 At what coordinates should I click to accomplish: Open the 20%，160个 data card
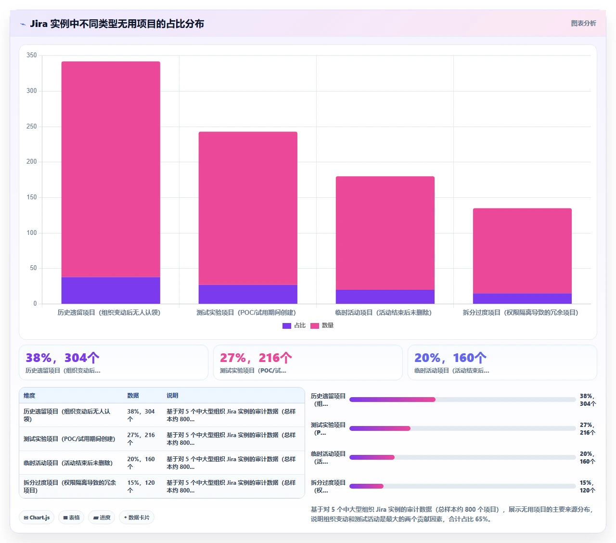pos(502,362)
